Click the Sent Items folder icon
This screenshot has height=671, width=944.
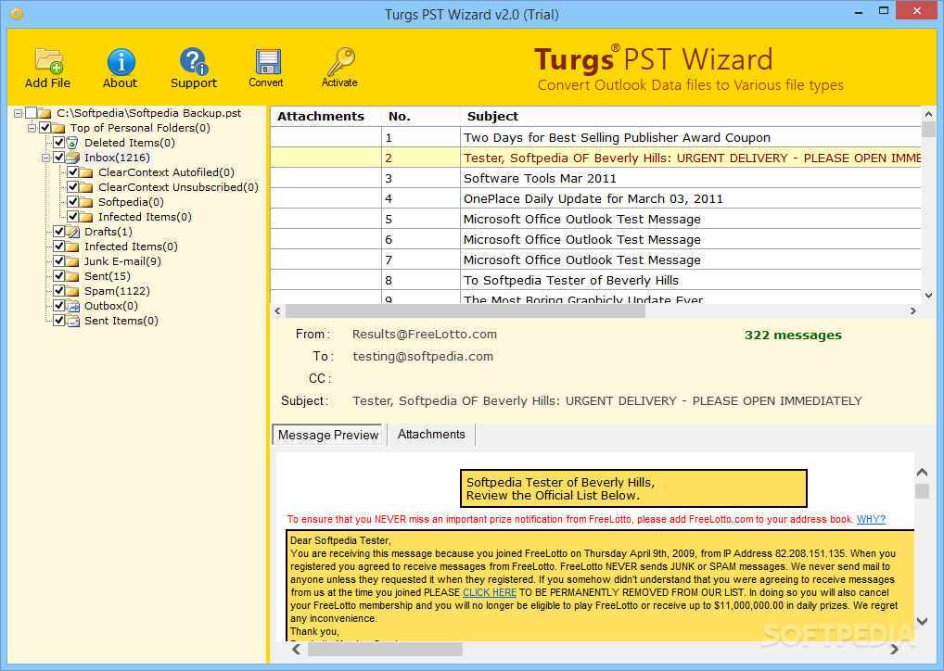point(72,321)
